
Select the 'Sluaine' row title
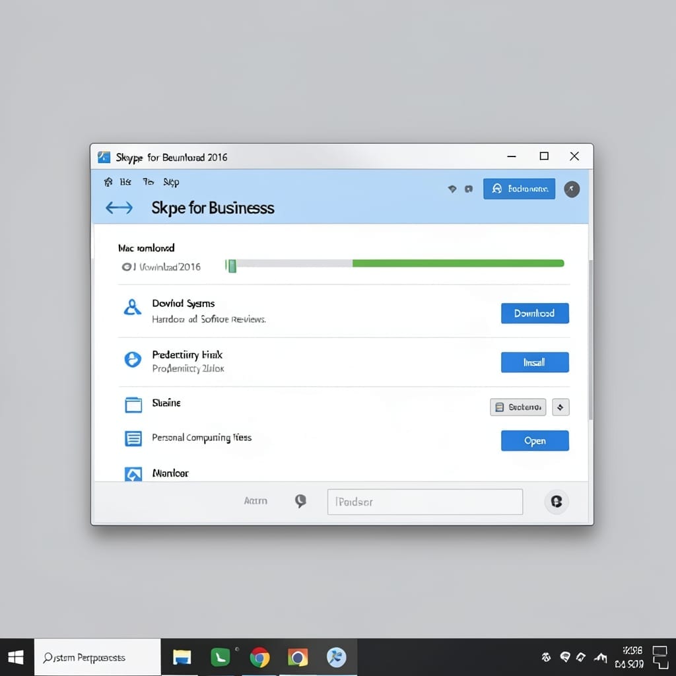166,403
